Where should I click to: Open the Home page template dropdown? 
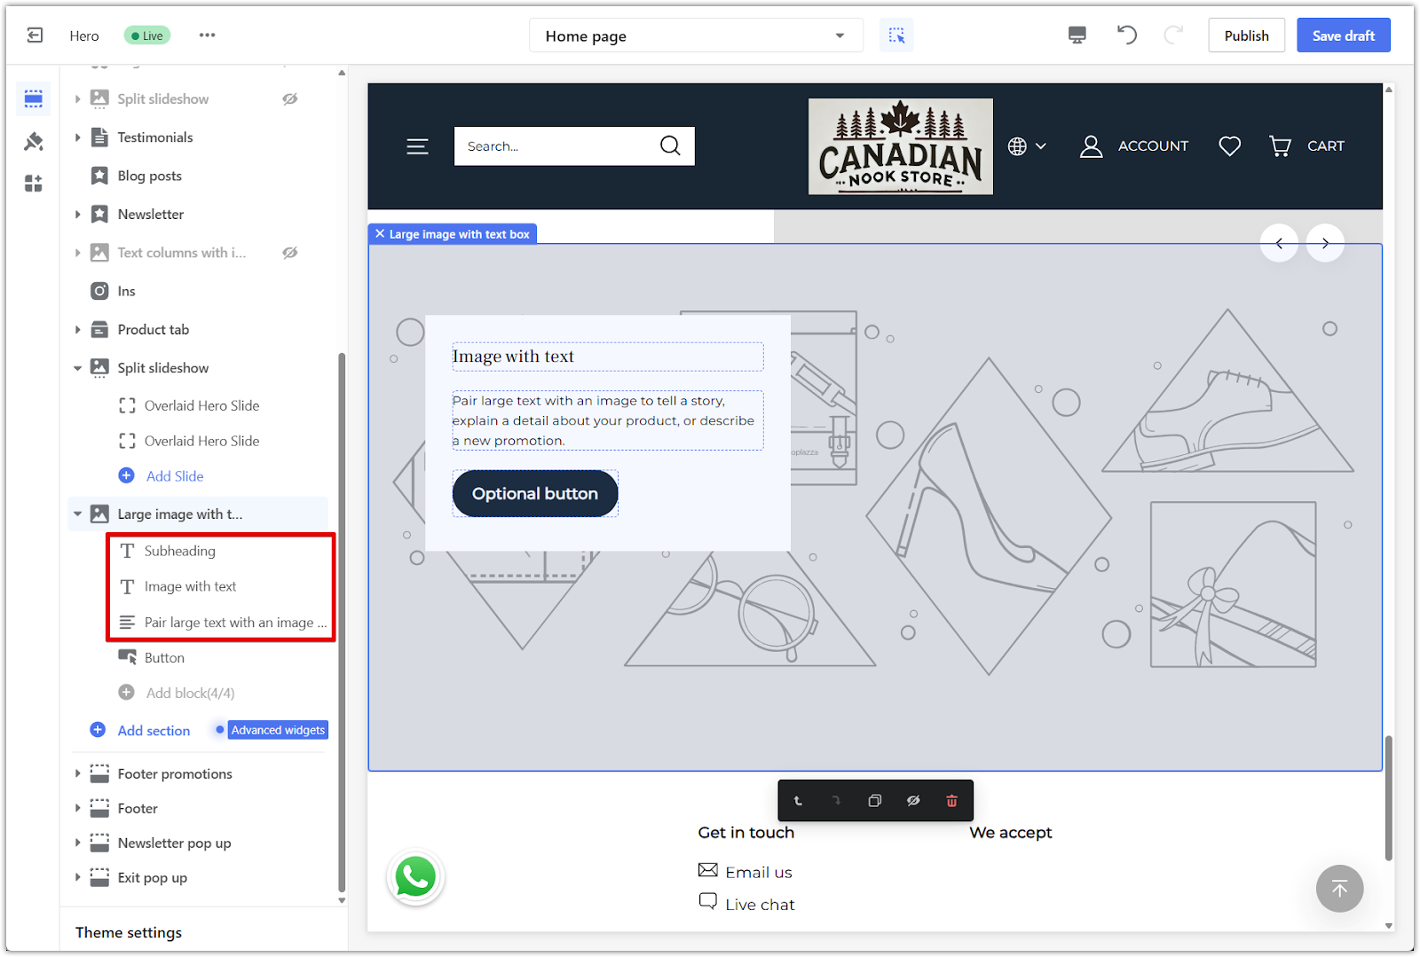[x=696, y=36]
